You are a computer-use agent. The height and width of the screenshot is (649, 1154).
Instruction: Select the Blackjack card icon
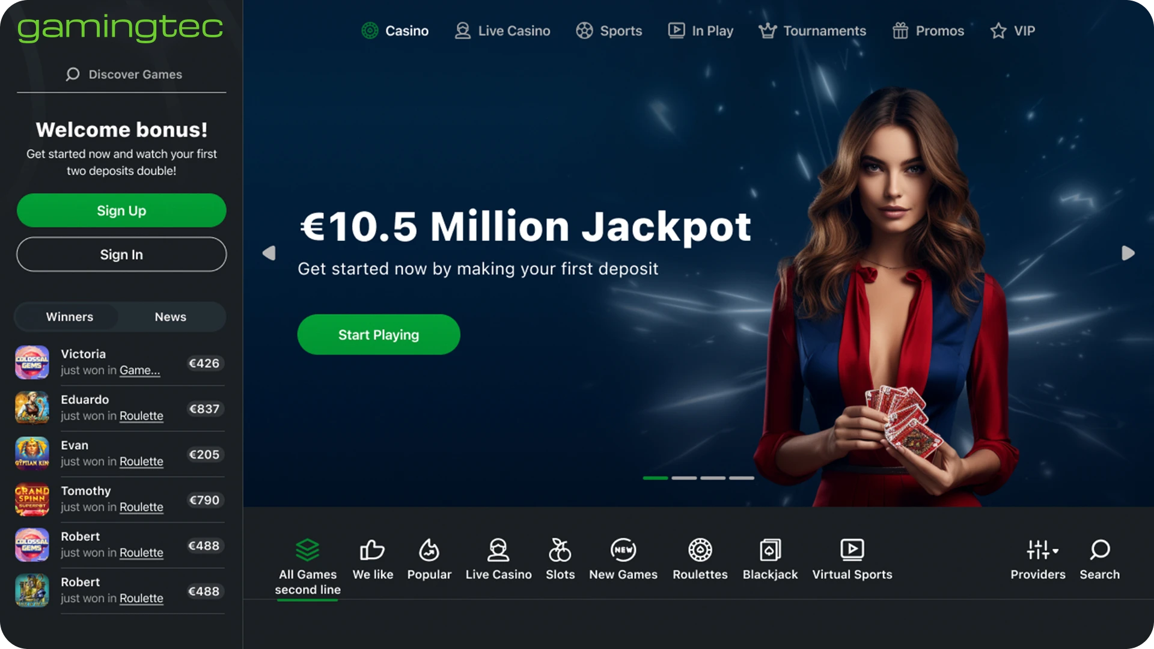pos(770,550)
